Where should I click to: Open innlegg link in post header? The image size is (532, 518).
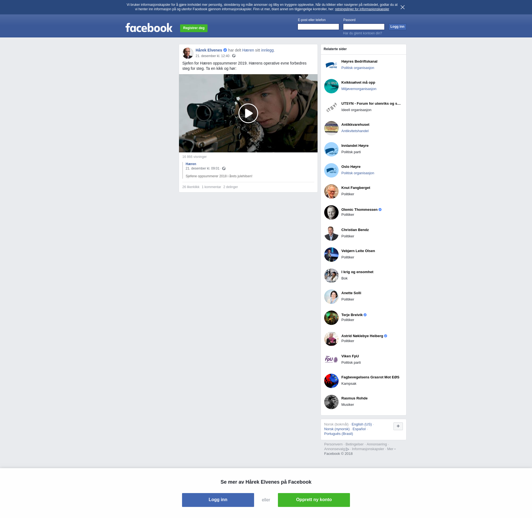(x=267, y=50)
